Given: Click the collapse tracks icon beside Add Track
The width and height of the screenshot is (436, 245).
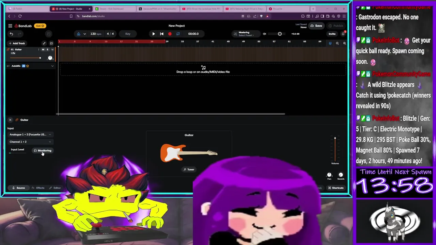Looking at the screenshot, I should pos(51,43).
